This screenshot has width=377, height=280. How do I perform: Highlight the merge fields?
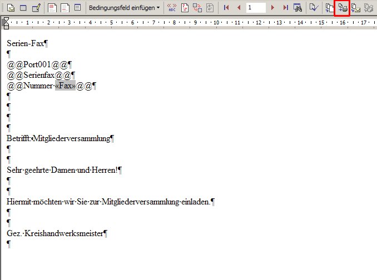(x=185, y=8)
